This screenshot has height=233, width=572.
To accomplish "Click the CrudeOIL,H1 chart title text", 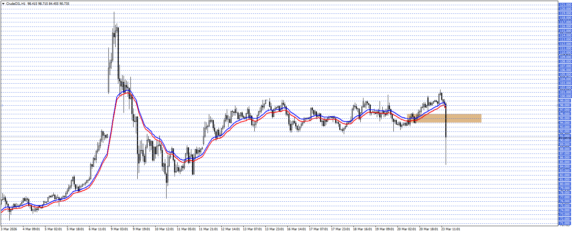I will point(16,4).
